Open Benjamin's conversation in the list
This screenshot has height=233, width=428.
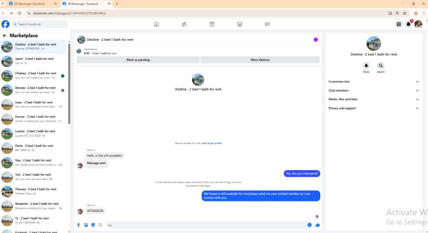tap(33, 206)
